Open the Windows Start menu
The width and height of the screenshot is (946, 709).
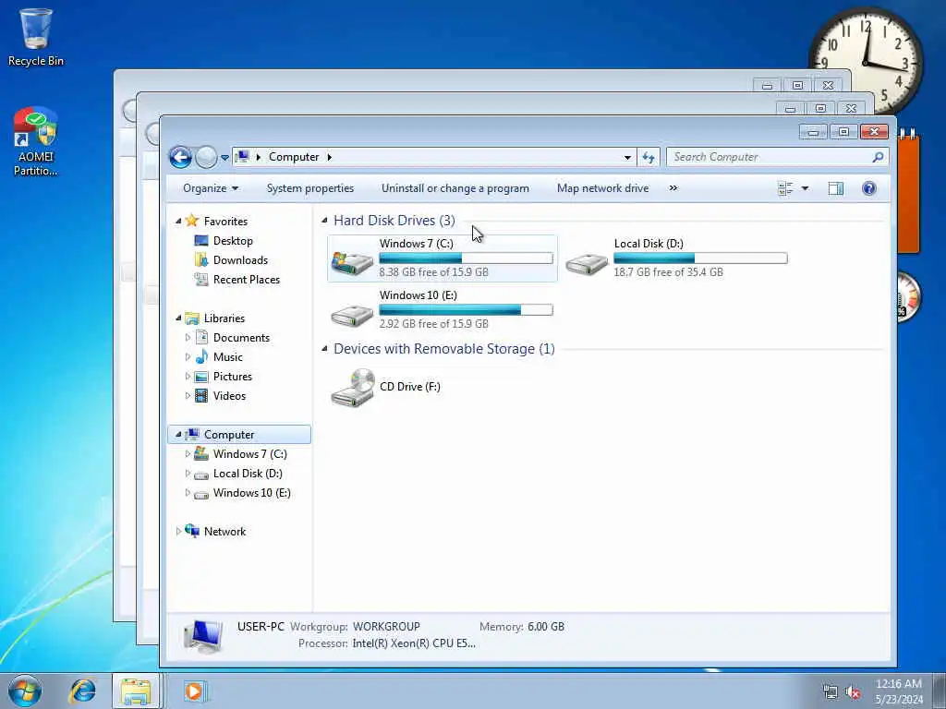point(25,691)
